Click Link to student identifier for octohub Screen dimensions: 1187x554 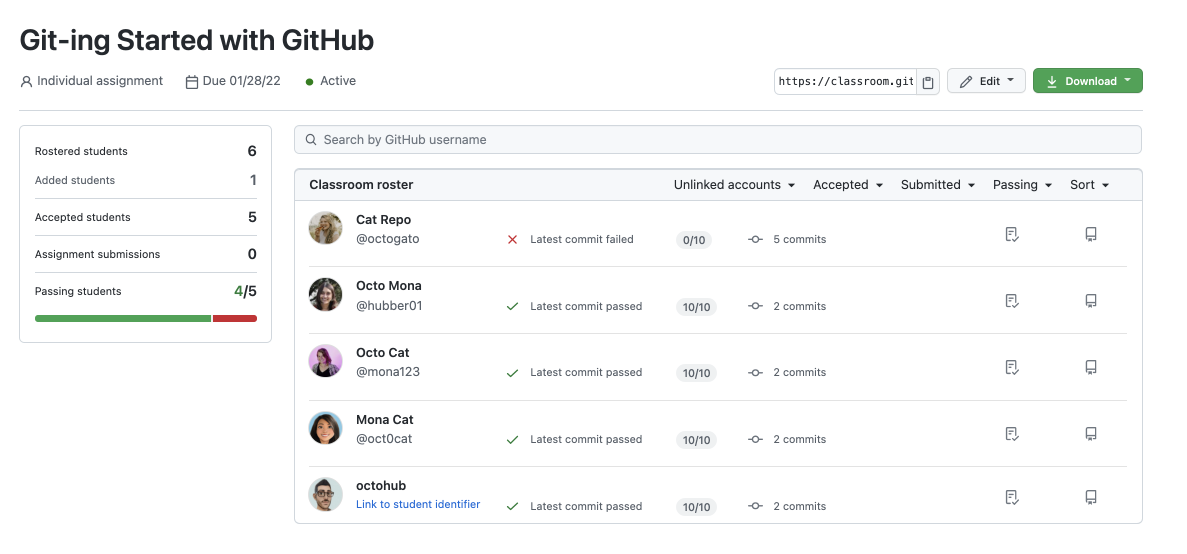(418, 504)
